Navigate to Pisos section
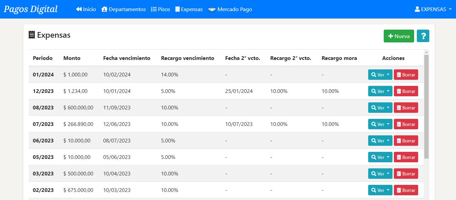This screenshot has width=456, height=200. click(x=160, y=9)
